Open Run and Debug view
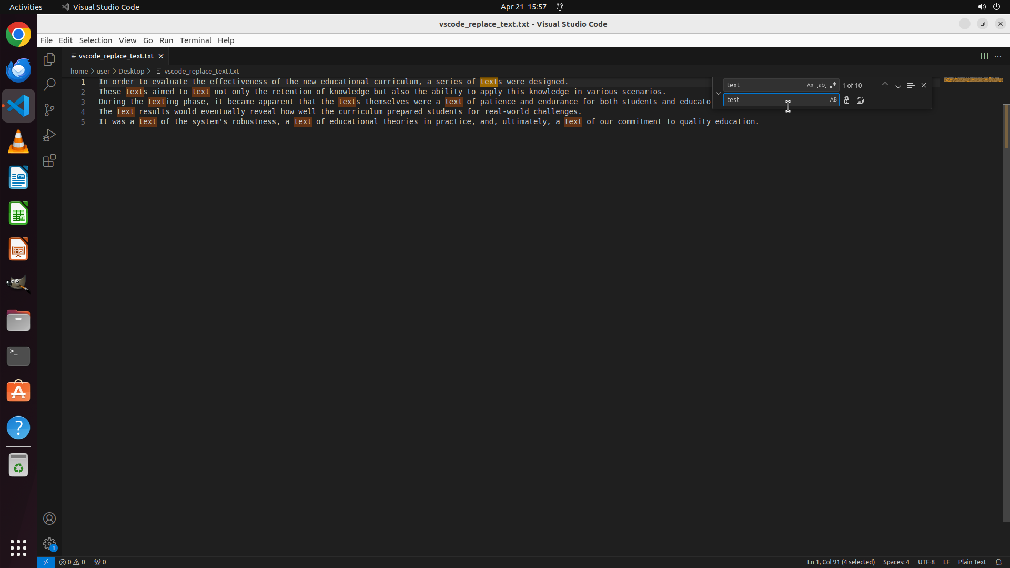 click(x=49, y=136)
